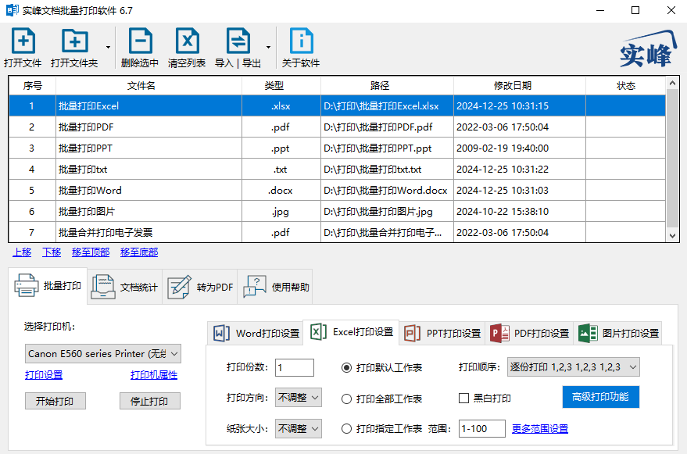Viewport: 687px width, 454px height.
Task: Click the 更多范围设置 link
Action: click(540, 428)
